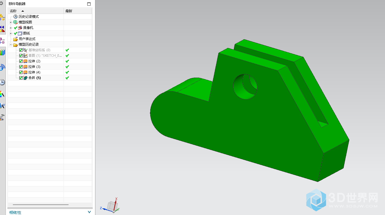Toggle the 合并 (5) checkbox

(x=21, y=78)
